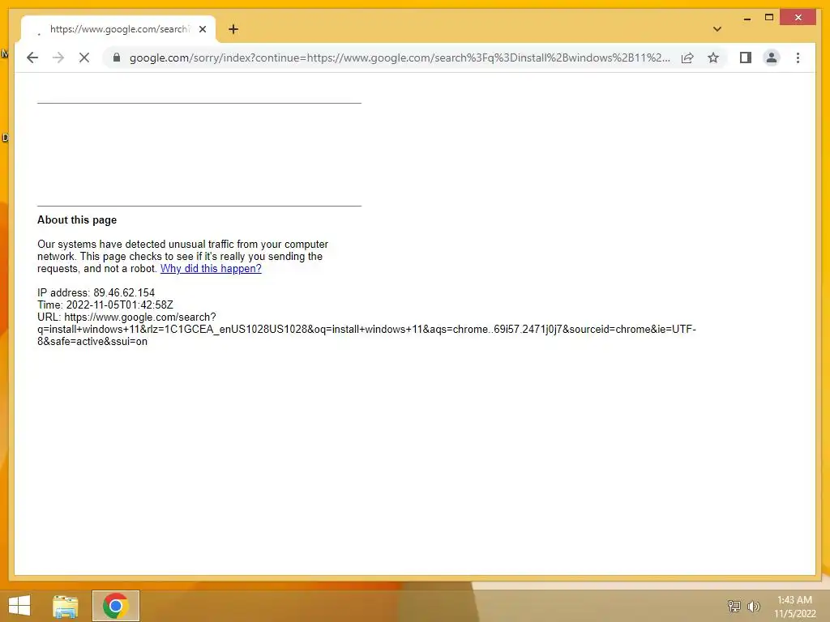
Task: Stop loading the page
Action: click(84, 58)
